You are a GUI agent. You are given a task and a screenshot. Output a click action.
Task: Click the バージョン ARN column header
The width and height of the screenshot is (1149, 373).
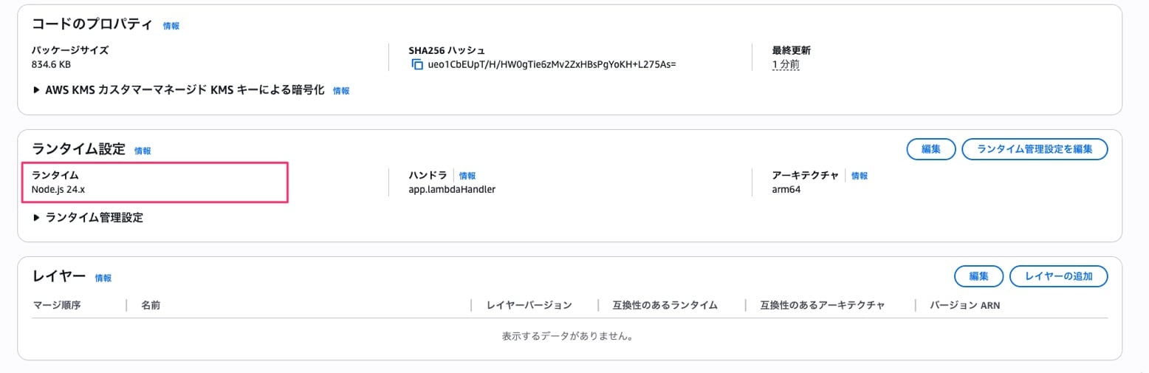point(964,305)
